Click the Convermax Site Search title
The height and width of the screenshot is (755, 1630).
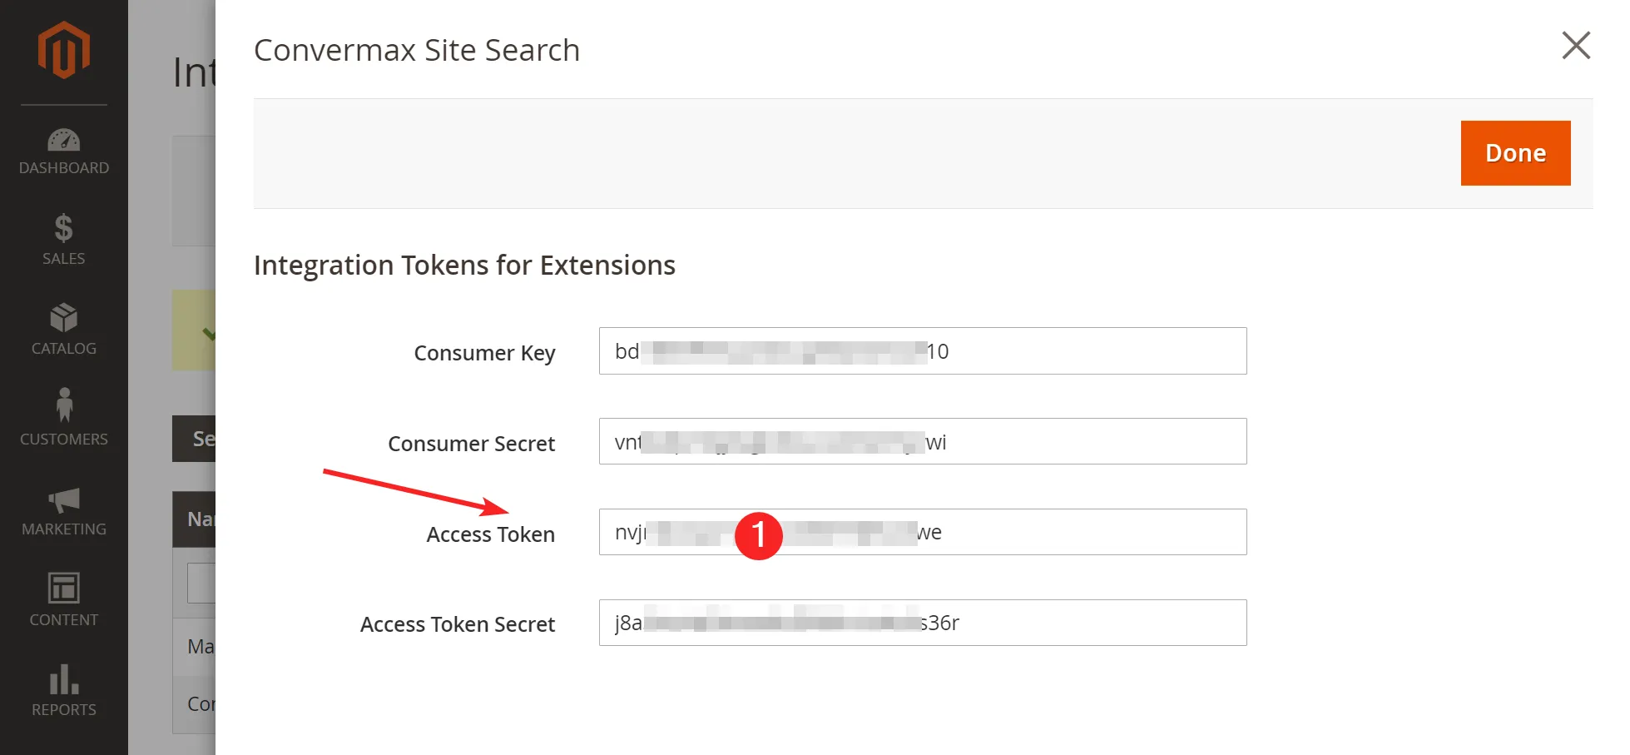416,50
